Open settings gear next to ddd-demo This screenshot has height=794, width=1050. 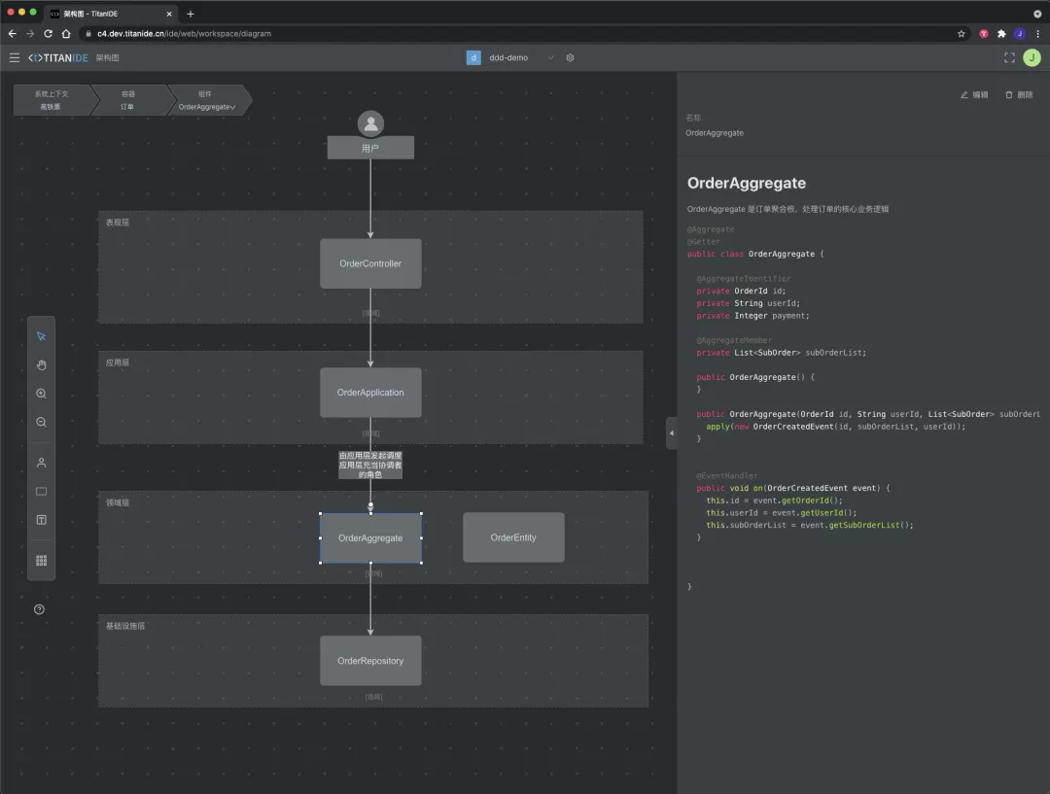tap(570, 57)
